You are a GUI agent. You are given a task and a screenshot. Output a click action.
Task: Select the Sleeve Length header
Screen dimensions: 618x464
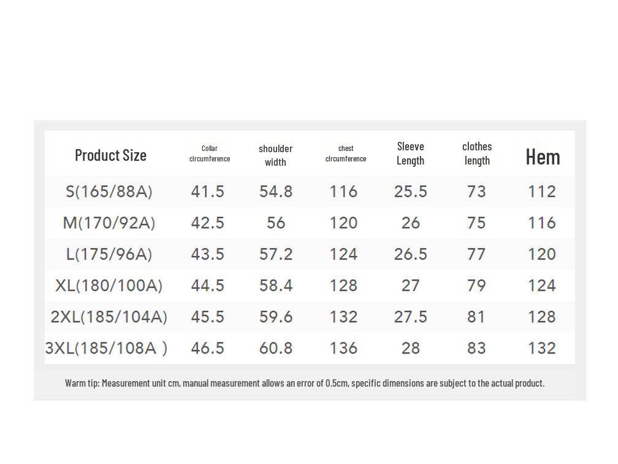pyautogui.click(x=410, y=153)
